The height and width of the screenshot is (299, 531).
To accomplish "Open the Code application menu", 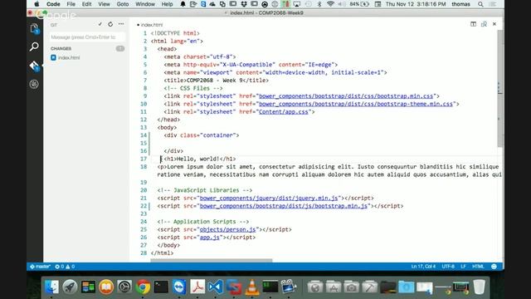I will tap(53, 4).
